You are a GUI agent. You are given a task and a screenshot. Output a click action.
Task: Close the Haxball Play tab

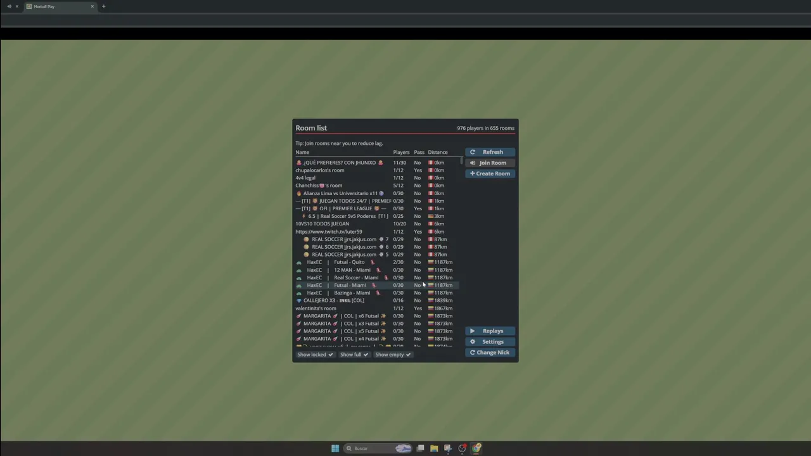tap(93, 6)
